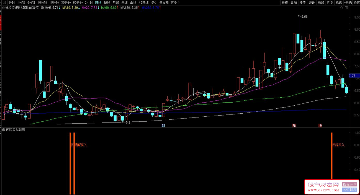Click the 返回 back button

pos(357,2)
